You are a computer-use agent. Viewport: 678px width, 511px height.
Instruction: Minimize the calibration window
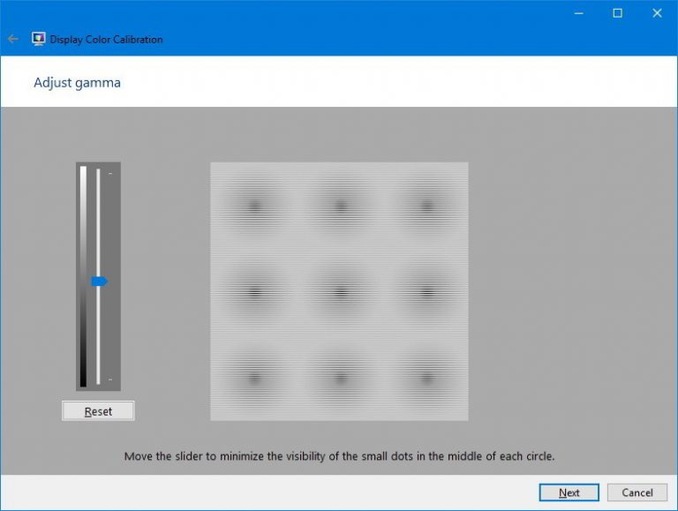578,13
